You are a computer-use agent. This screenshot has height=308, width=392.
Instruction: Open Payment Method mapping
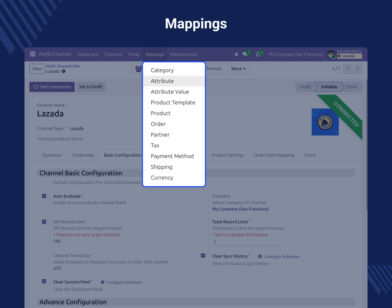click(x=174, y=156)
